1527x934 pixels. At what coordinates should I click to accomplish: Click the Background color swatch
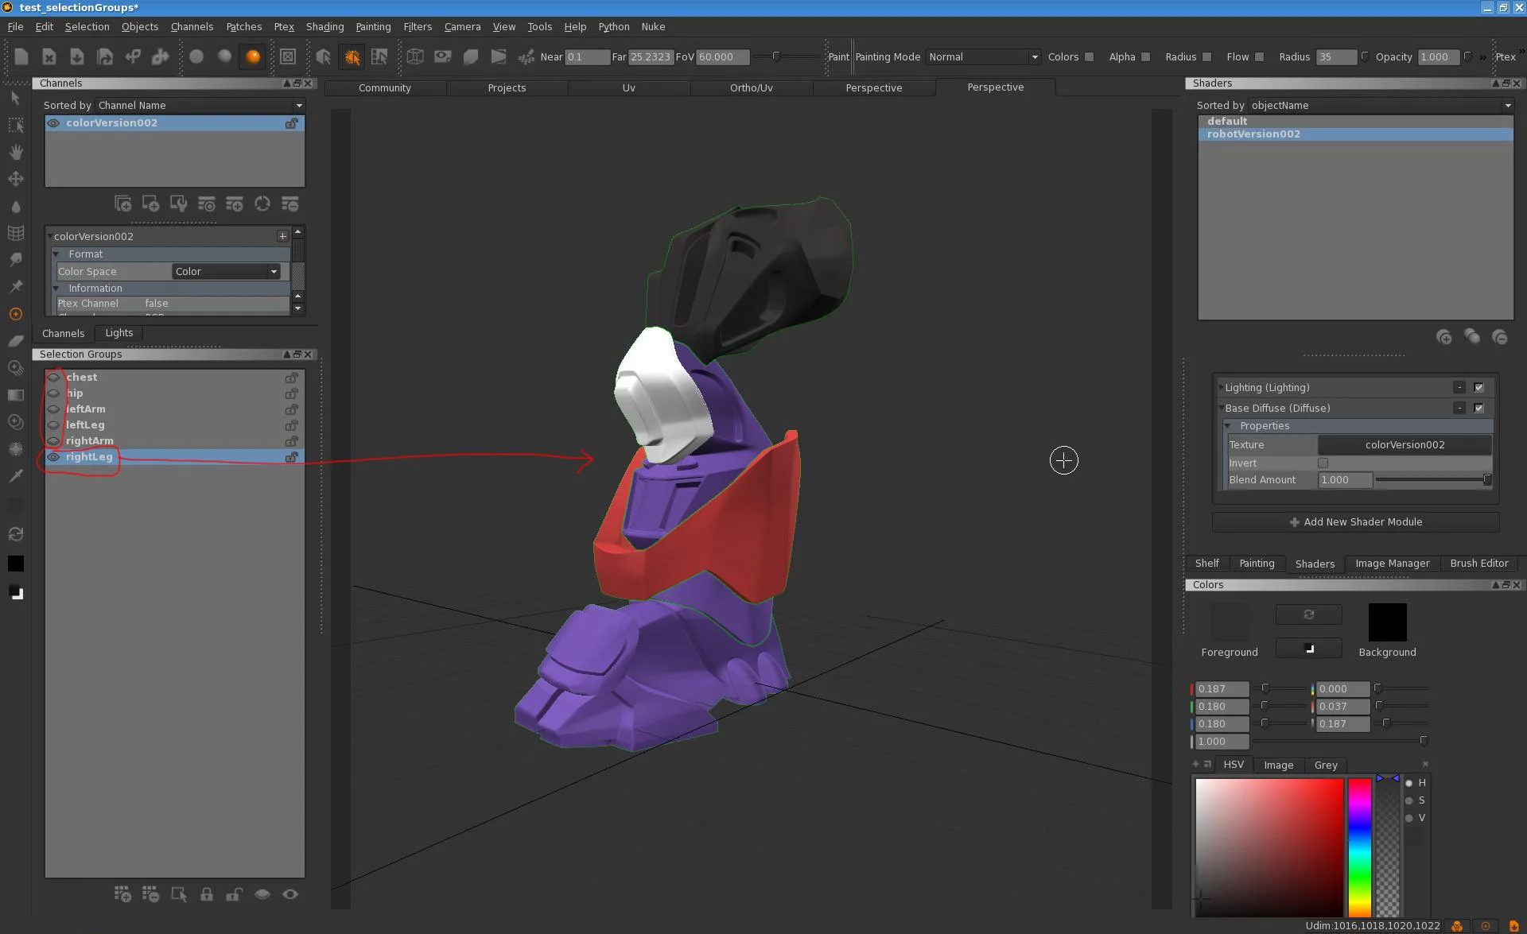tap(1387, 622)
